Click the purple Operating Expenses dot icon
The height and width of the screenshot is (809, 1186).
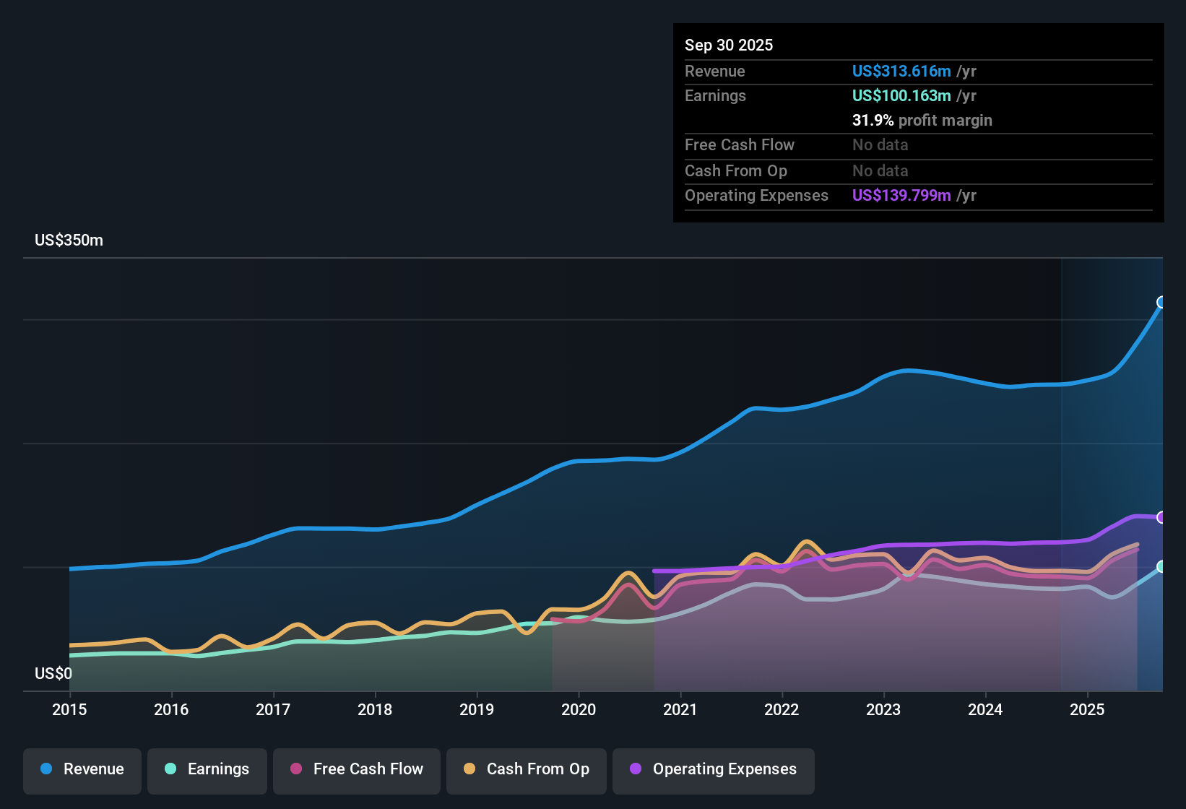(634, 770)
